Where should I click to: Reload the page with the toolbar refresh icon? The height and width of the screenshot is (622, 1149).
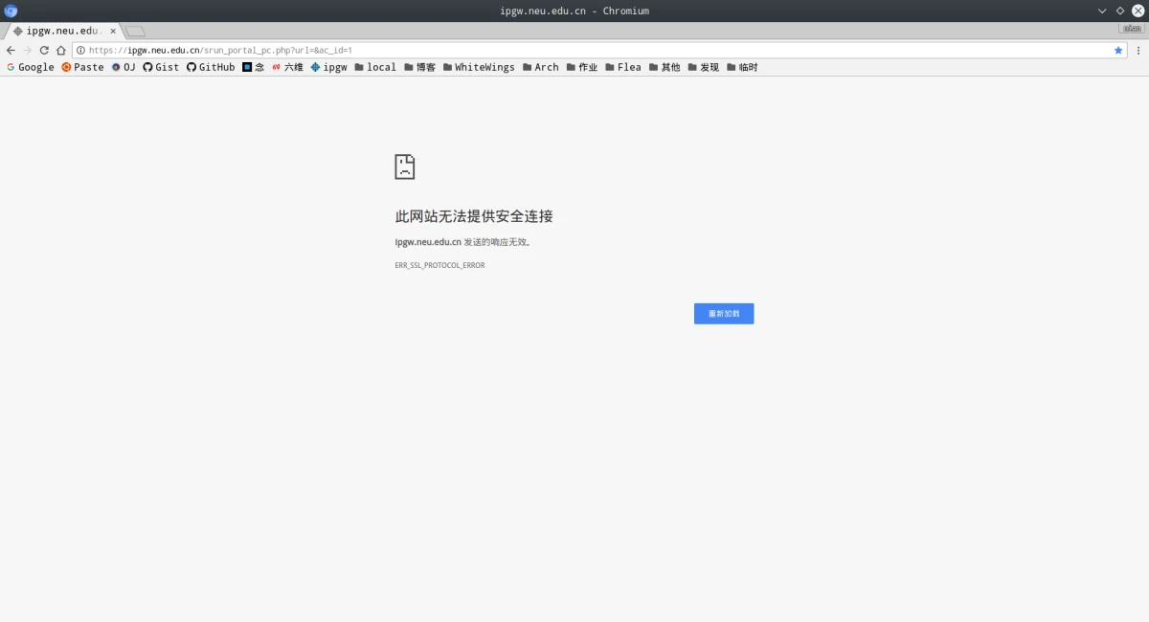click(x=44, y=50)
